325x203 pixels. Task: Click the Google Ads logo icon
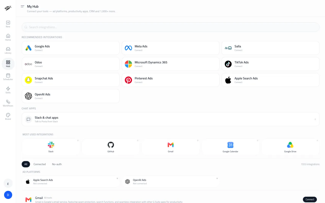coord(28,48)
